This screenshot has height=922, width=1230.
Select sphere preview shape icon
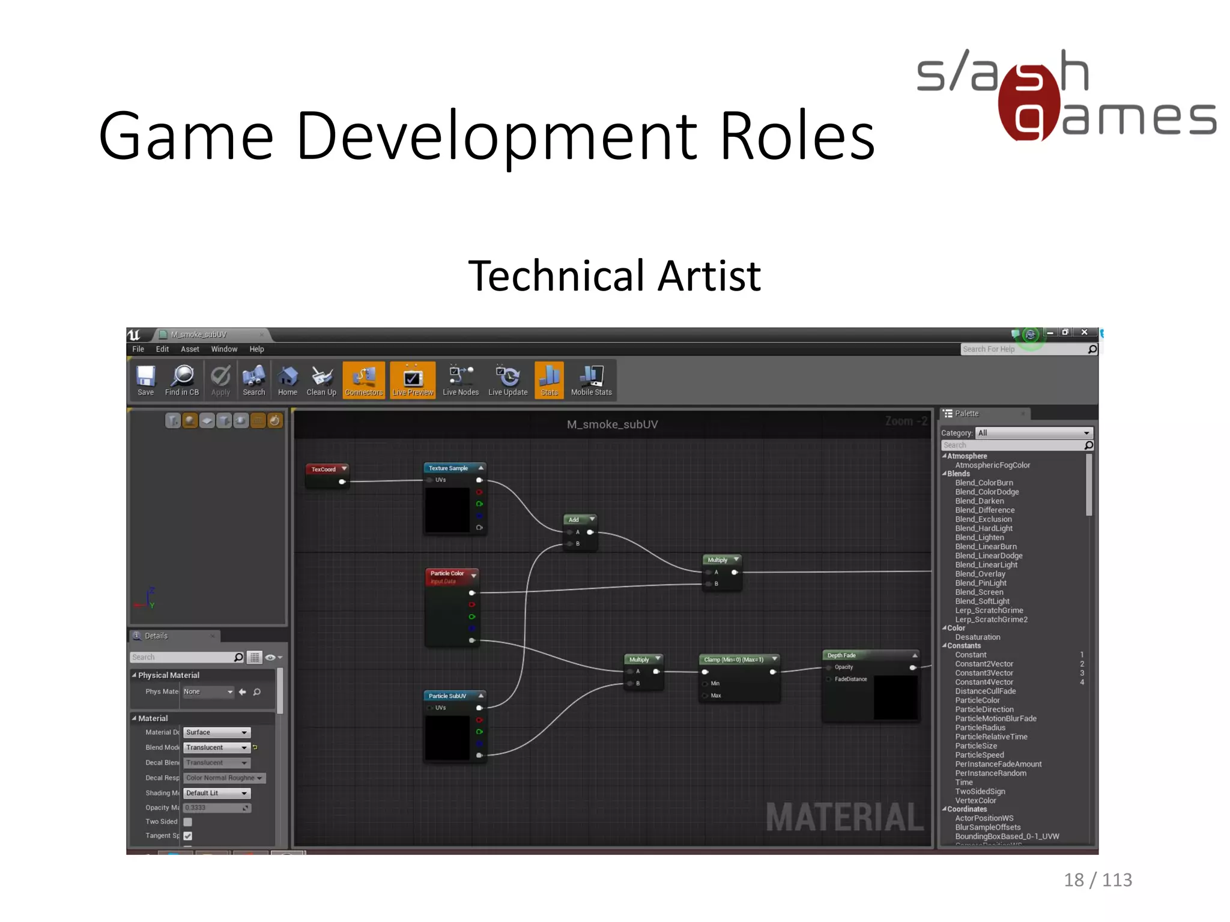pyautogui.click(x=190, y=421)
